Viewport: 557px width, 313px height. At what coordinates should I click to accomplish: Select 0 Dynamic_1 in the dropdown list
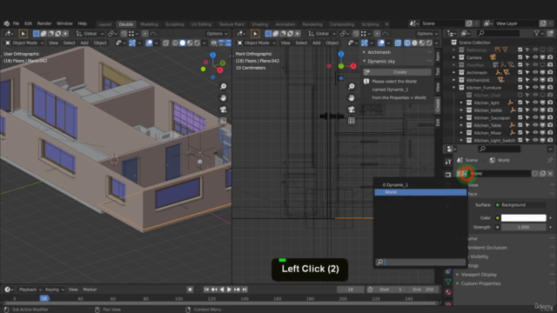pos(420,185)
